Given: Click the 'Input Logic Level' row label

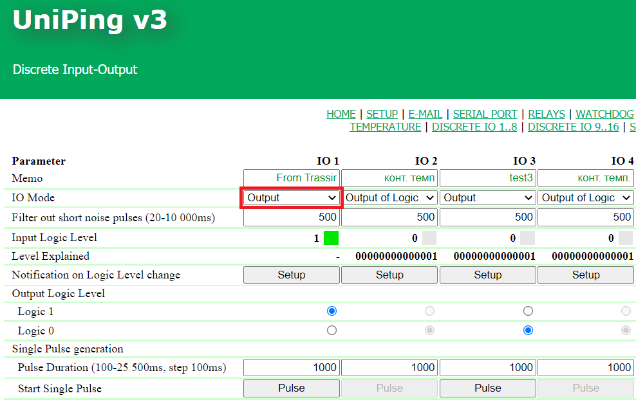Looking at the screenshot, I should pos(54,237).
